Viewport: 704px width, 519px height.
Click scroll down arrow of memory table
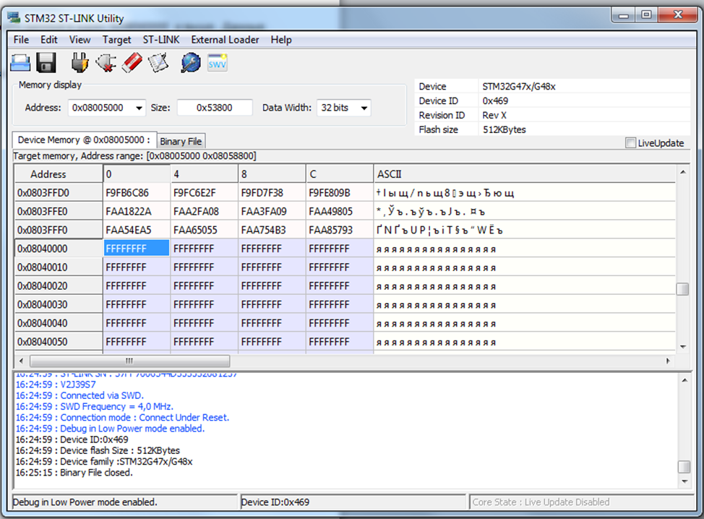click(x=682, y=346)
